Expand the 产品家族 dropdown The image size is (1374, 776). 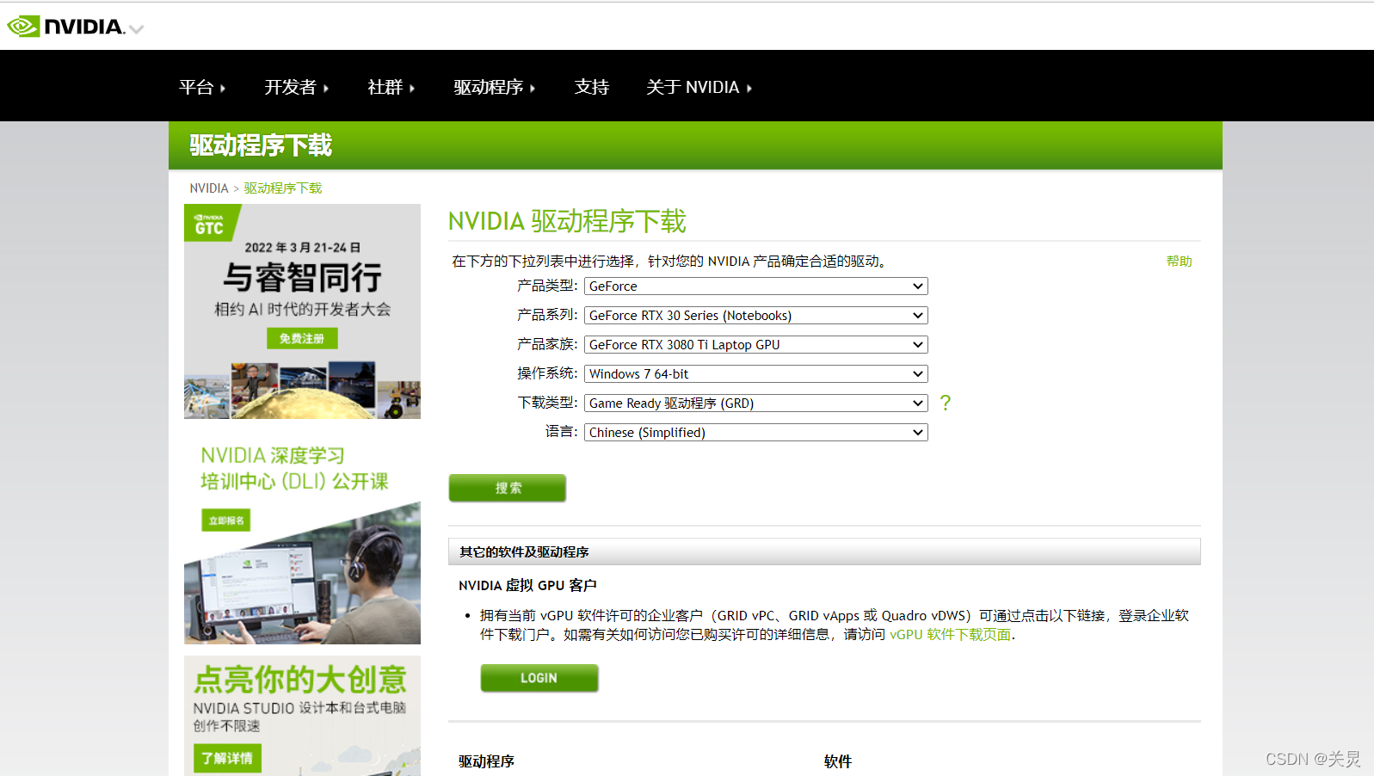(x=756, y=345)
